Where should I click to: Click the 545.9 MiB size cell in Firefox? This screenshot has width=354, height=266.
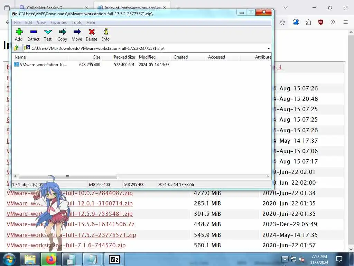[207, 235]
